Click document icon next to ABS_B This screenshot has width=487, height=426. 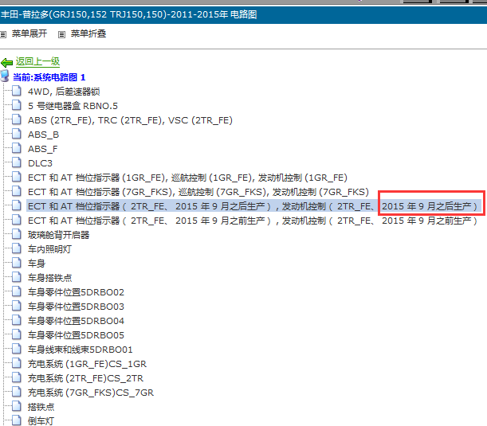[17, 134]
